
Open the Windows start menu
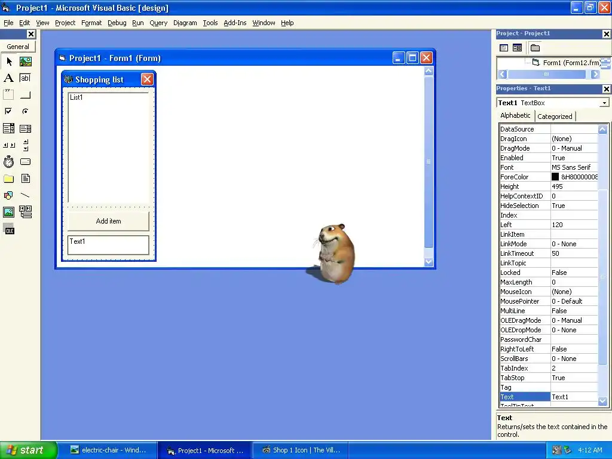[28, 450]
